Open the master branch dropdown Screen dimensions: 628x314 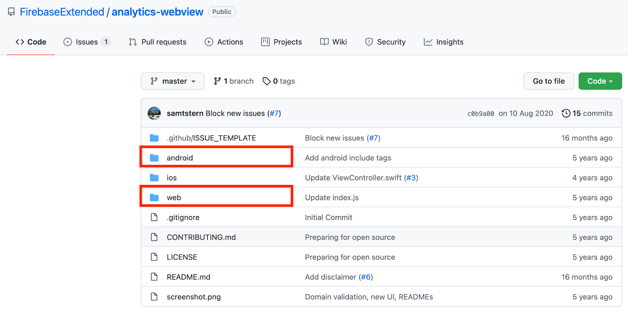173,81
